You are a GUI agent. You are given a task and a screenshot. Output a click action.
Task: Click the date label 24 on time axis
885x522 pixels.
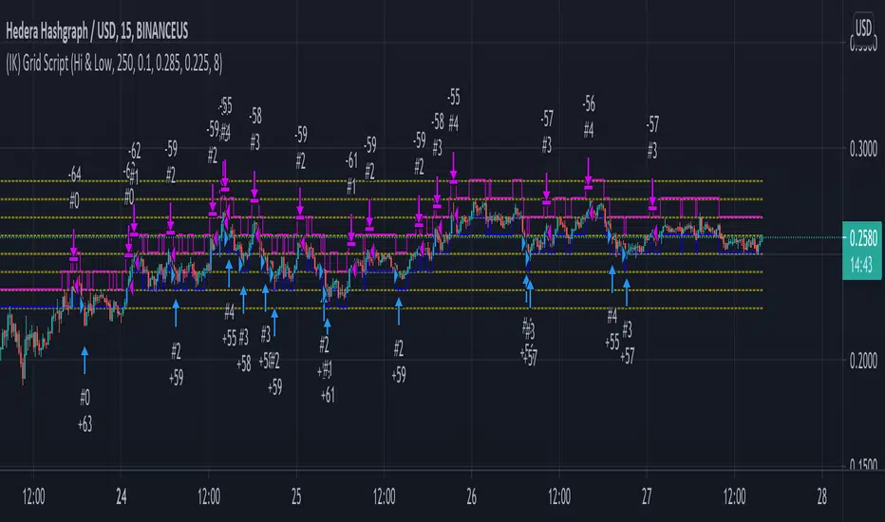pos(121,497)
